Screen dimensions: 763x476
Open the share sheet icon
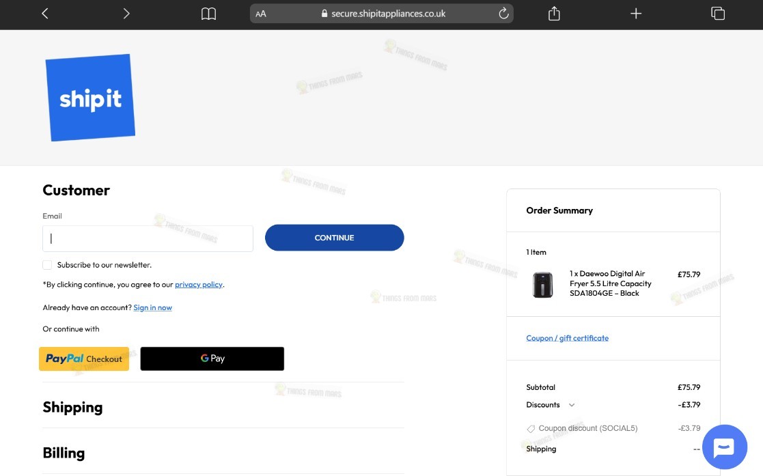(x=554, y=14)
